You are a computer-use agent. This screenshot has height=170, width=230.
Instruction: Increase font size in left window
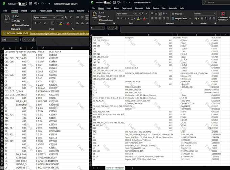(66, 18)
